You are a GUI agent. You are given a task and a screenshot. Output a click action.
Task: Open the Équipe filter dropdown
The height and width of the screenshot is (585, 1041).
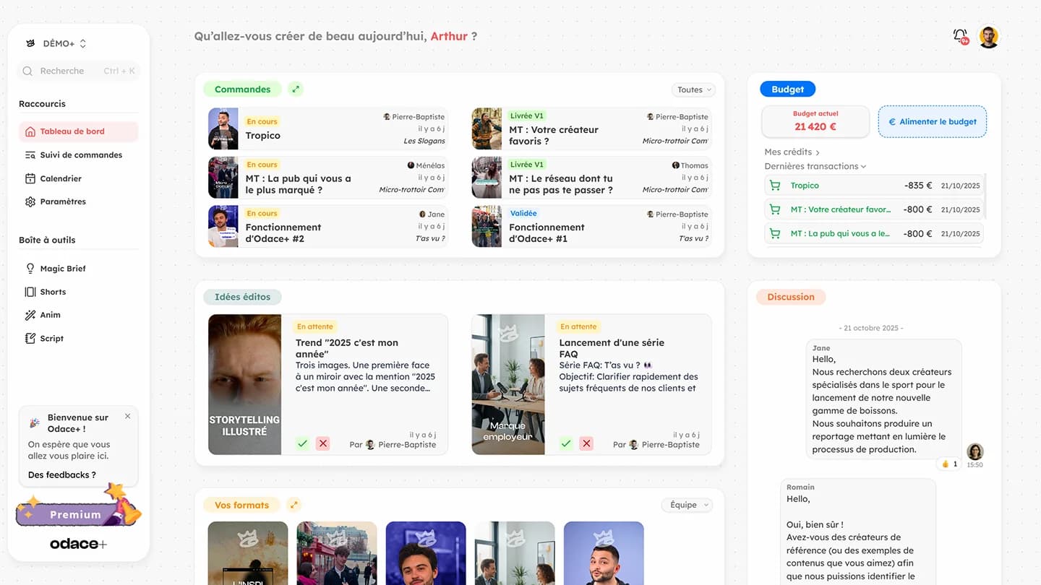point(687,505)
